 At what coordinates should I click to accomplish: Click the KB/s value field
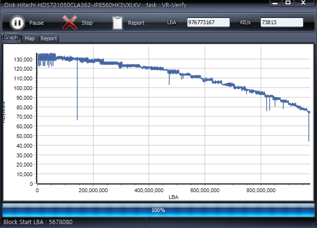click(x=282, y=22)
